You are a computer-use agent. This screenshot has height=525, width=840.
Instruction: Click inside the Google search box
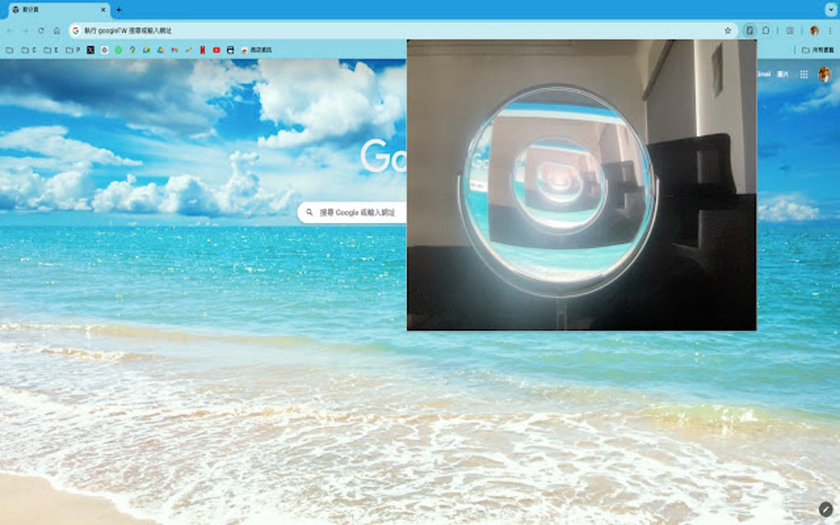354,212
